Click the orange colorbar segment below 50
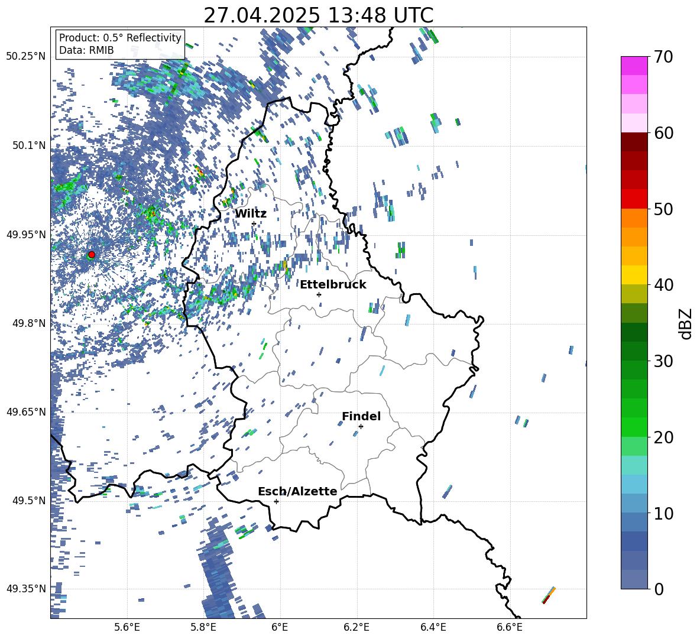Viewport: 700px width, 639px height. click(x=634, y=218)
